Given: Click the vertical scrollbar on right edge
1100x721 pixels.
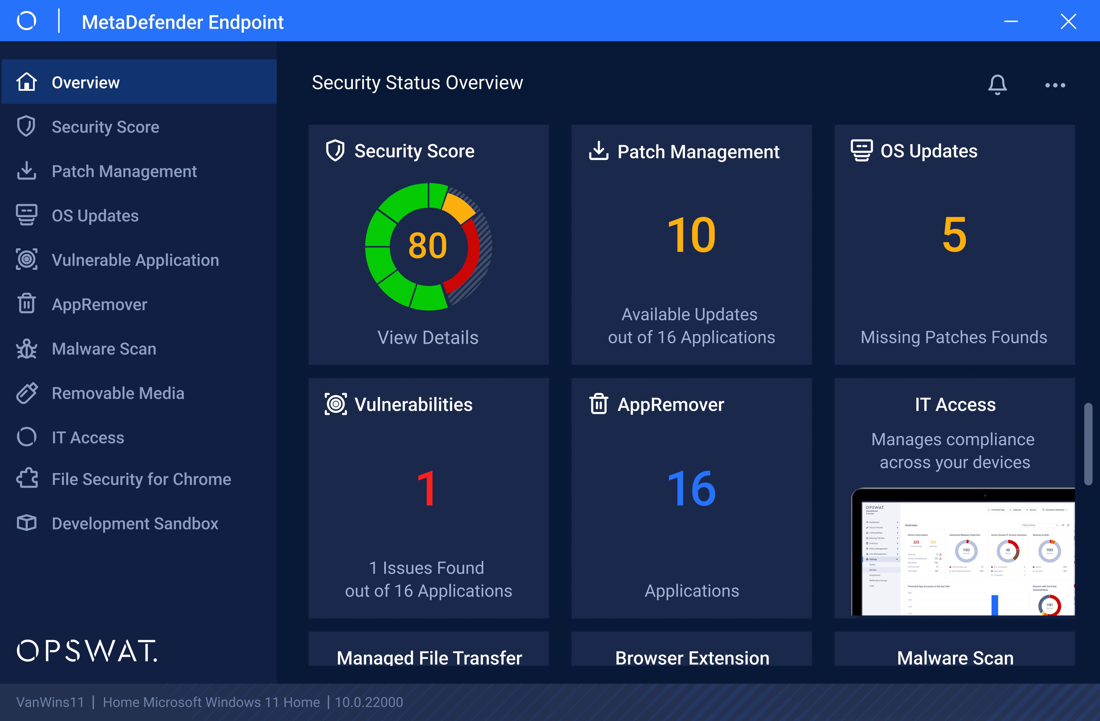Looking at the screenshot, I should click(1088, 443).
